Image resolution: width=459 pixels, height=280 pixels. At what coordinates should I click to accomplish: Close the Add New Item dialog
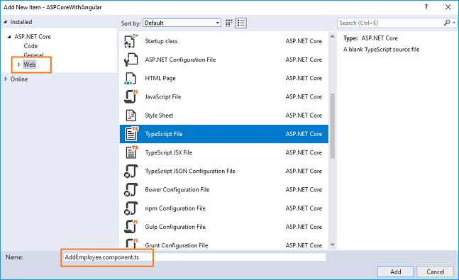[x=448, y=7]
